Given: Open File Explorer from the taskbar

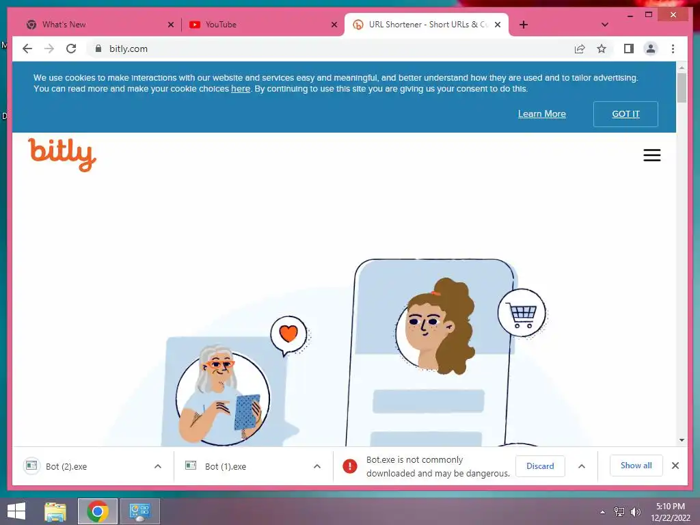Looking at the screenshot, I should (55, 511).
